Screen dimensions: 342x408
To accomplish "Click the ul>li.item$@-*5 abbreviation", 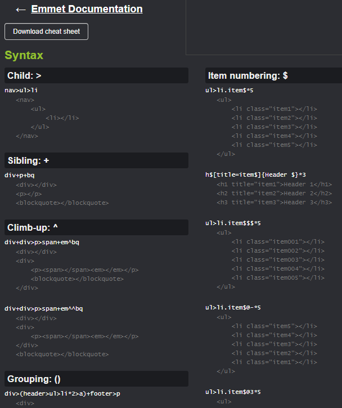I will [x=233, y=307].
